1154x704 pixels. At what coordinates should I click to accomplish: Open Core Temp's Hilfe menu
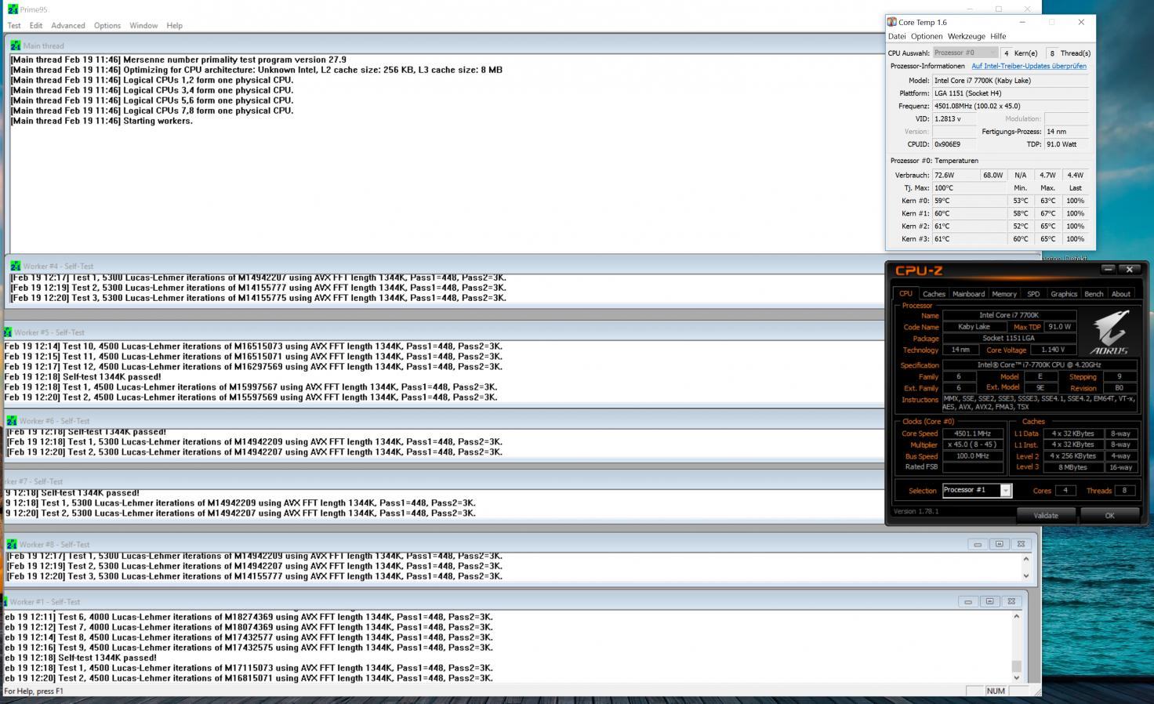point(998,36)
